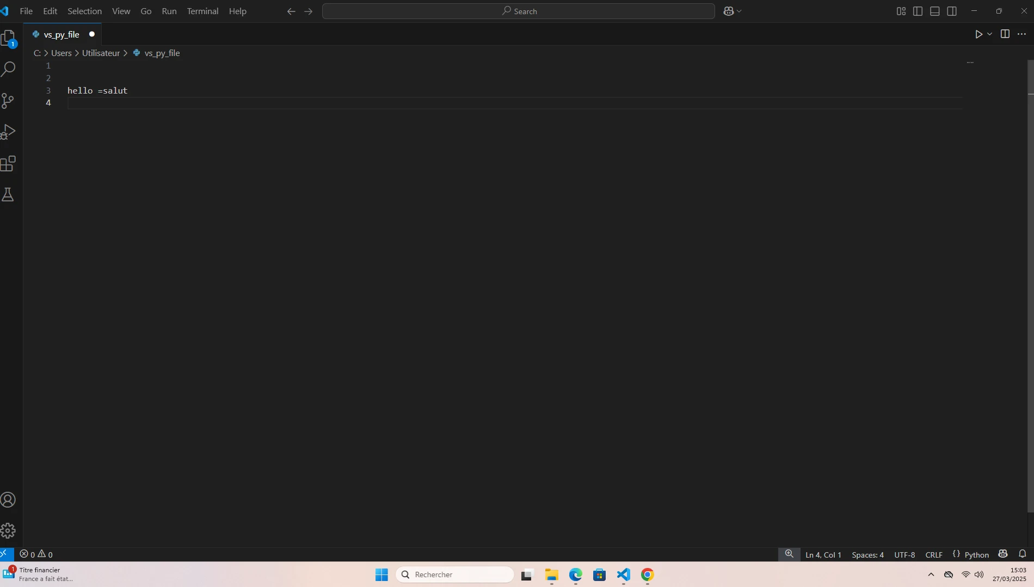This screenshot has height=587, width=1034.
Task: Click the Python language mode in status bar
Action: pos(976,555)
